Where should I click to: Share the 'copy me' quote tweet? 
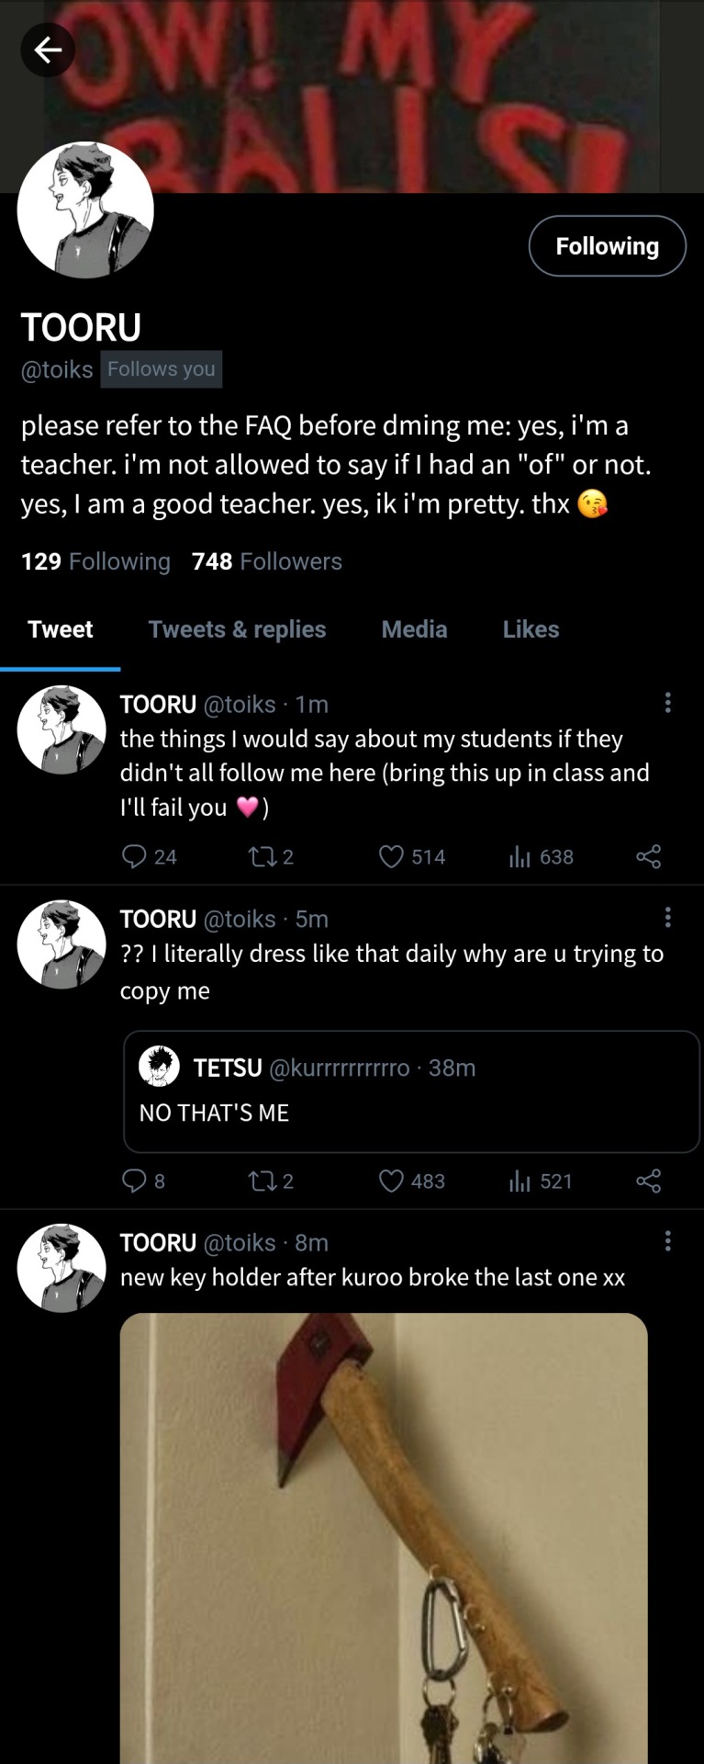(648, 1181)
